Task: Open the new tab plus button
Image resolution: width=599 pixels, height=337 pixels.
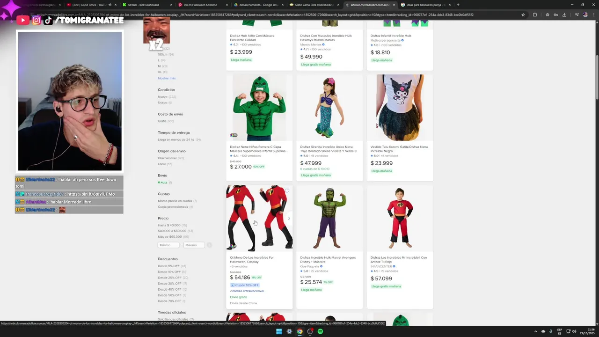Action: click(458, 5)
